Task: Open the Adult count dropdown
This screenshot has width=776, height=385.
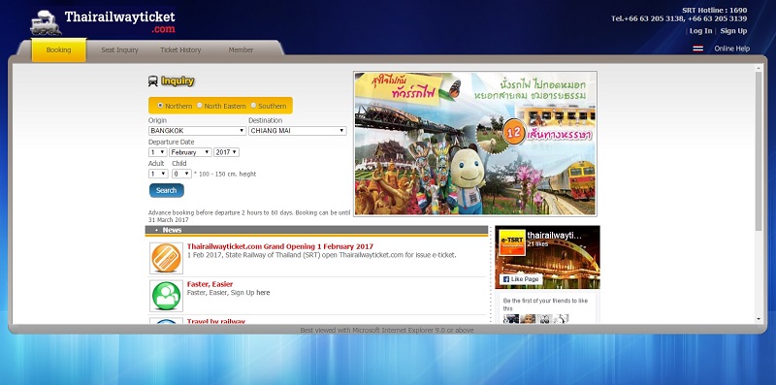Action: pos(158,174)
